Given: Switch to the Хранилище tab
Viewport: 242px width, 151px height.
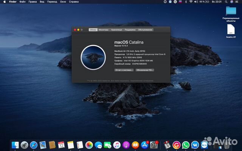Looking at the screenshot, I should coord(117,30).
